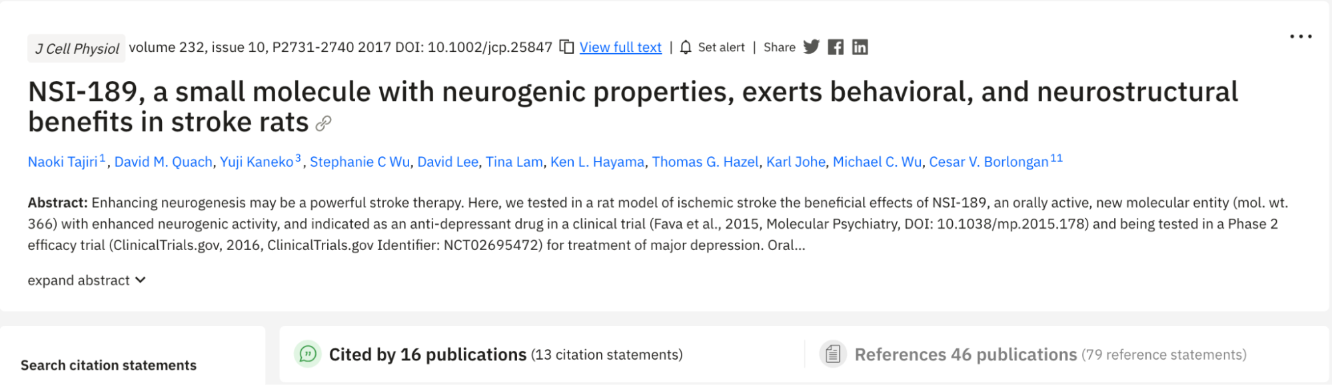Open author Naoki Tajiri's profile

point(63,162)
